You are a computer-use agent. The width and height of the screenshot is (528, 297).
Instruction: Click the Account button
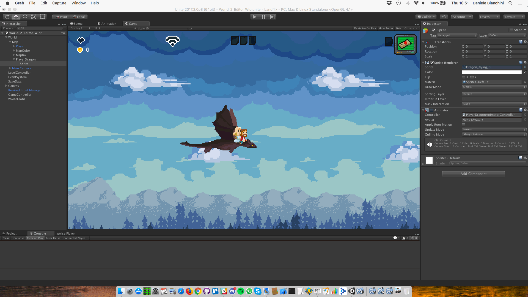click(x=462, y=17)
